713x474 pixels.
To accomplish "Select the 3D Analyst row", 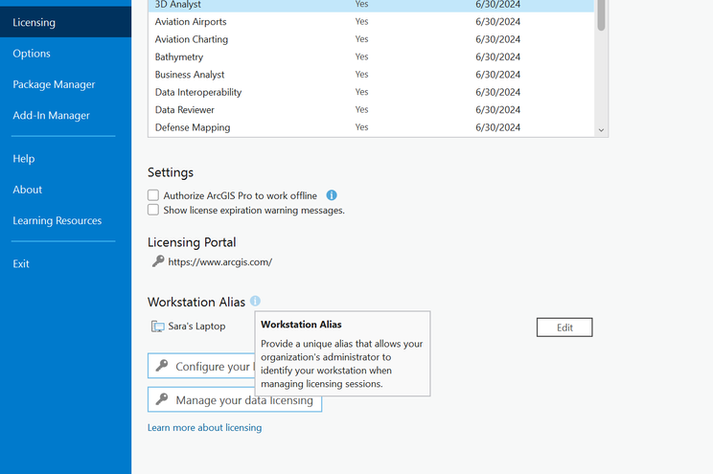I will coord(371,5).
